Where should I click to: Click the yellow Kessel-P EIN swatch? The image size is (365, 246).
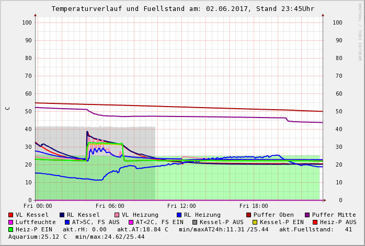[256, 222]
